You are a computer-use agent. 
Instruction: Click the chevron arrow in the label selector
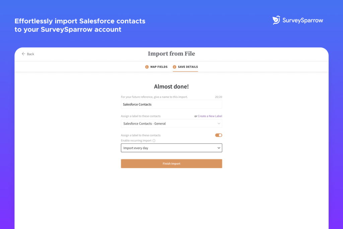(x=219, y=124)
